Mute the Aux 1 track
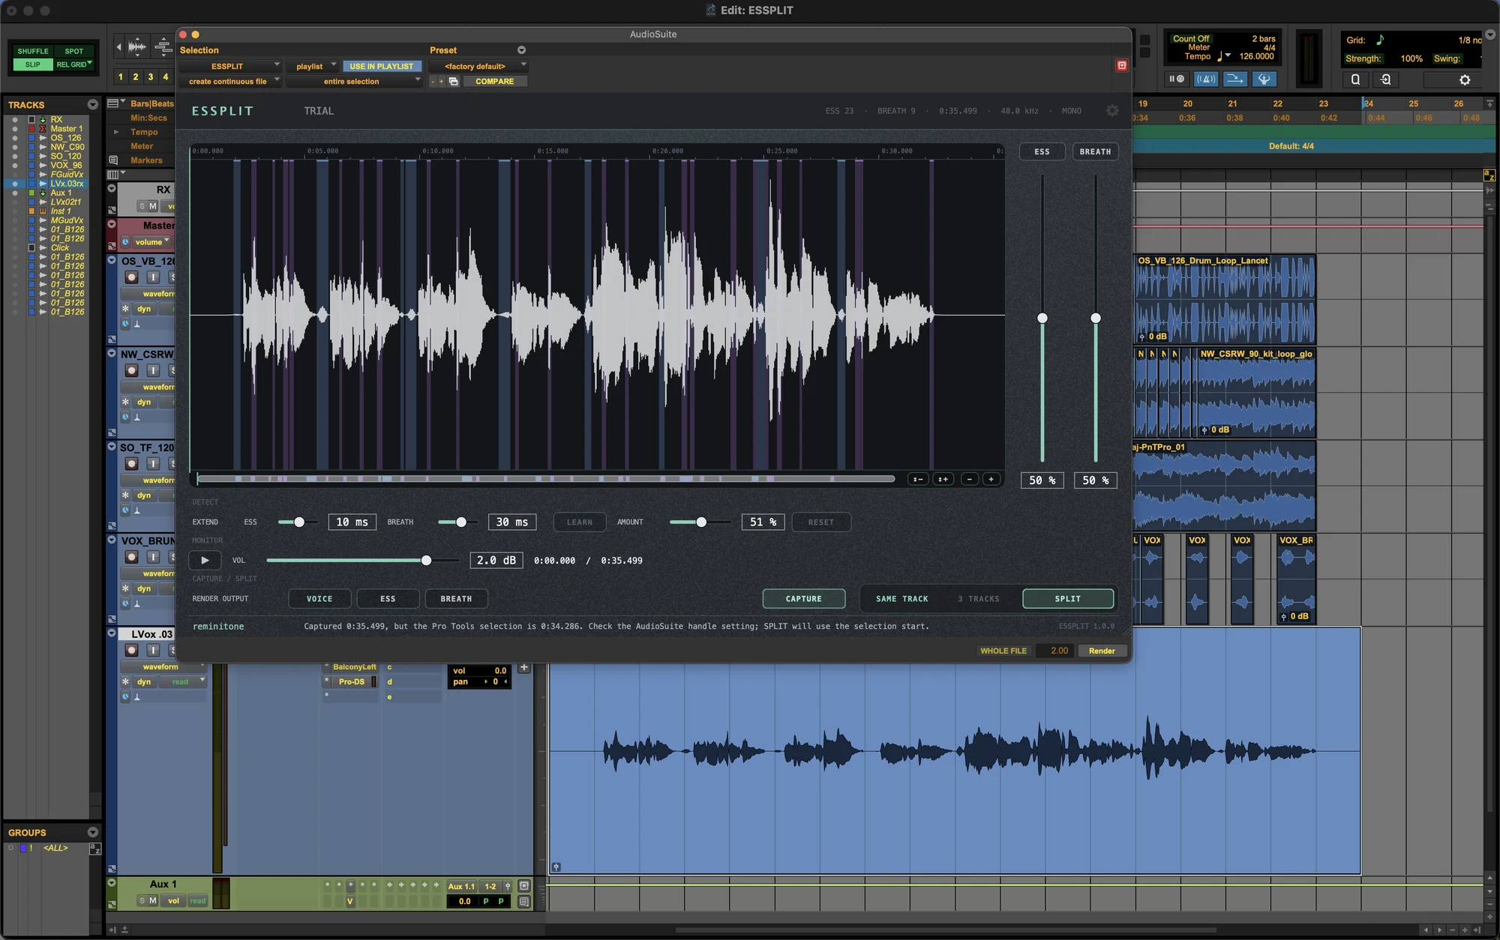Viewport: 1500px width, 940px height. point(153,900)
